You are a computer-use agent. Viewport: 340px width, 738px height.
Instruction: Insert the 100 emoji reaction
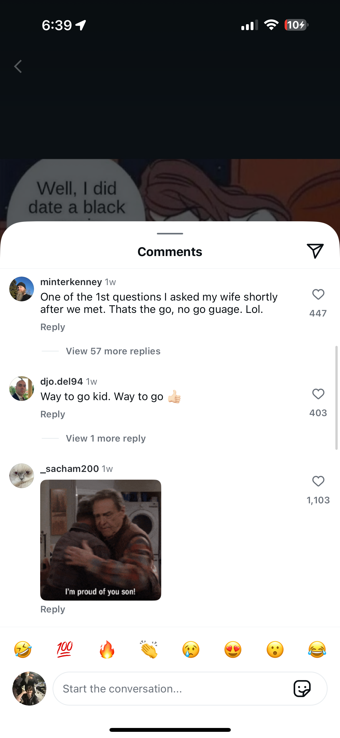click(x=65, y=649)
